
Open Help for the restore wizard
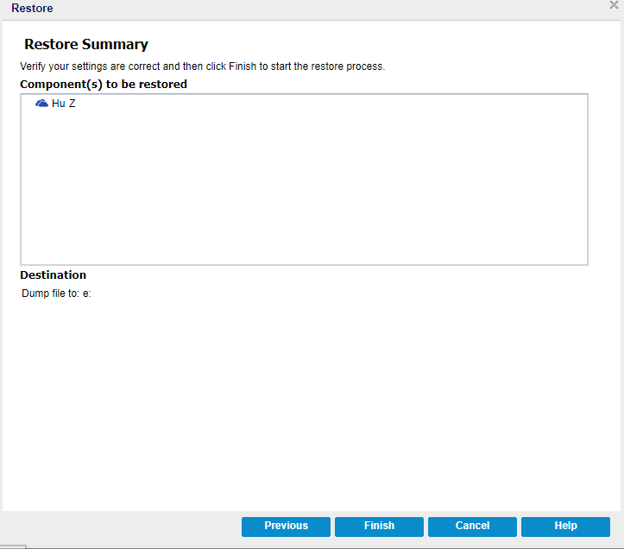pyautogui.click(x=565, y=526)
